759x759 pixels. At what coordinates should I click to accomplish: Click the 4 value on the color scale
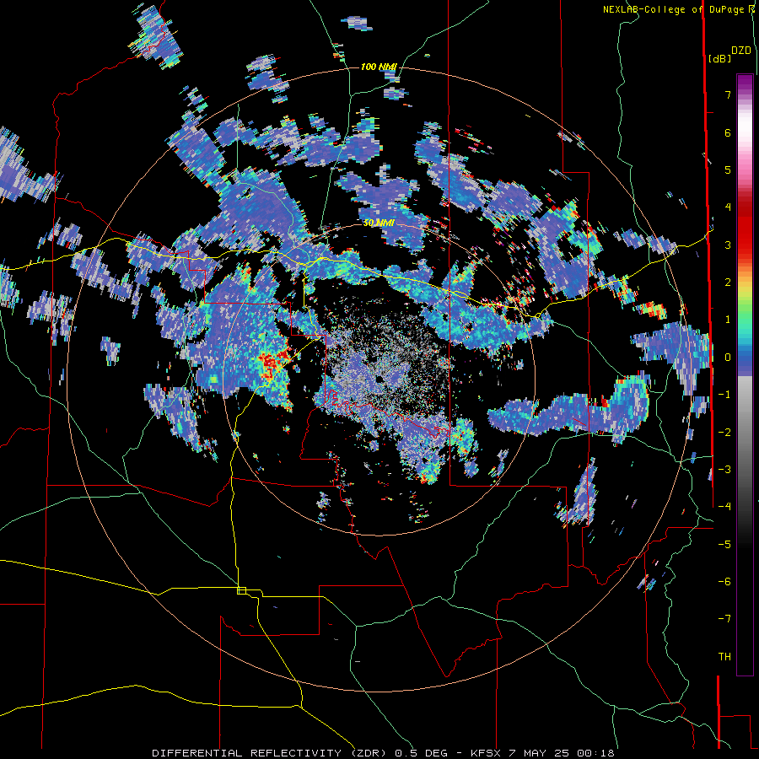click(728, 207)
